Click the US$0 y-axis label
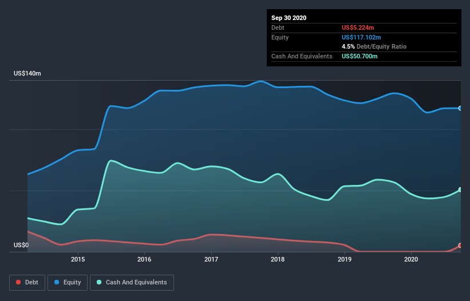Viewport: 470px width, 301px height. coord(21,245)
